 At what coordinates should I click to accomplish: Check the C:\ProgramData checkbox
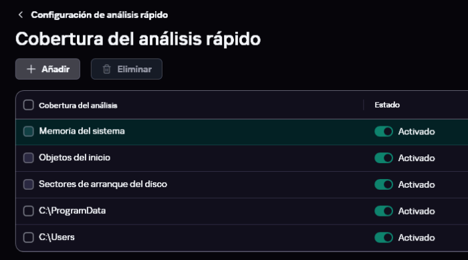tap(29, 211)
